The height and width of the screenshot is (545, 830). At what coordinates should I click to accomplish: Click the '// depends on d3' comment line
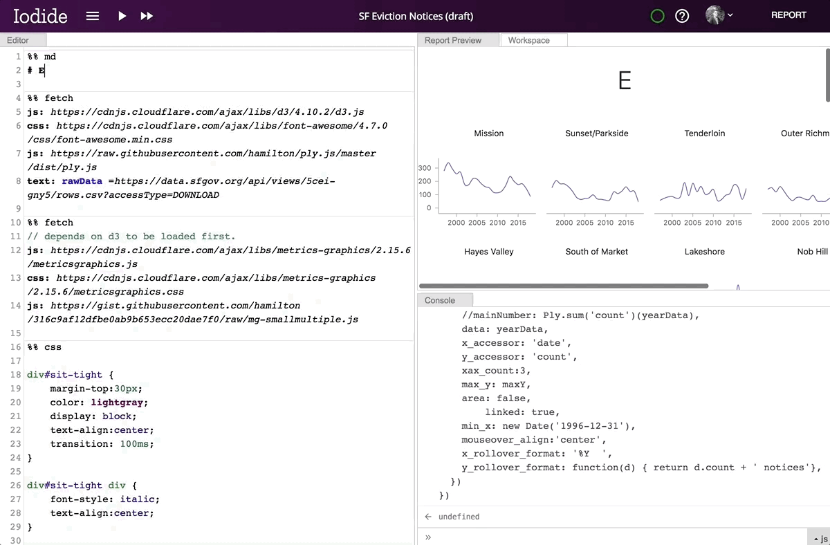[x=131, y=237]
